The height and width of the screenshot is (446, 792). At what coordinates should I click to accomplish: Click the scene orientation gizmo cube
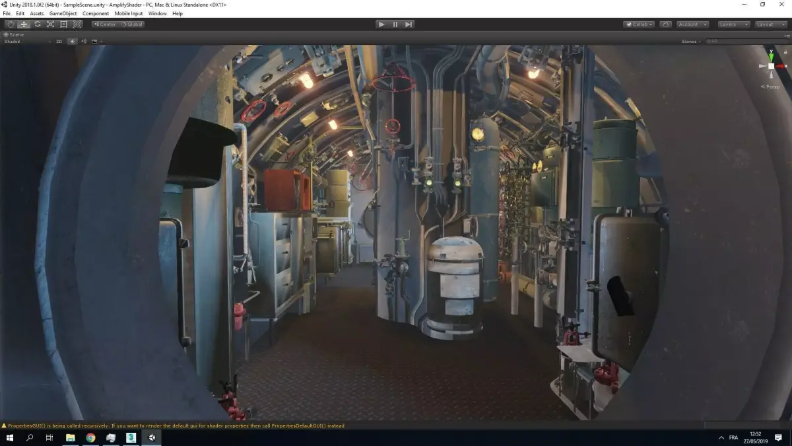(771, 66)
